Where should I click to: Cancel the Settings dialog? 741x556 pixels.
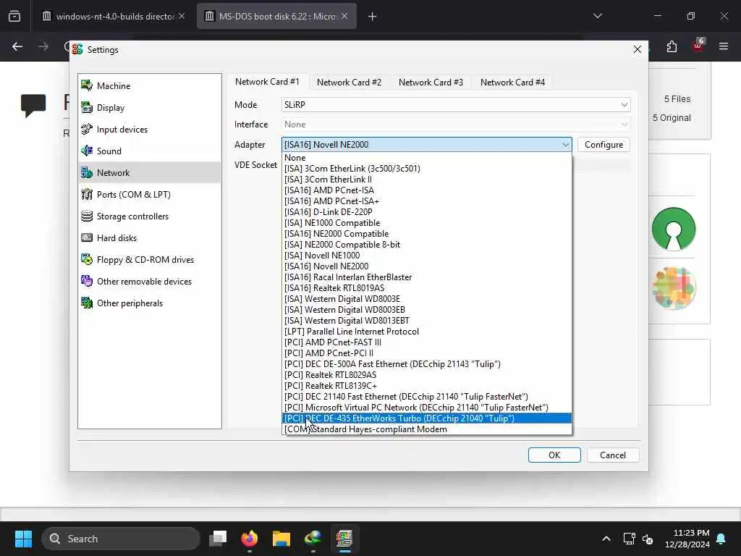click(613, 455)
